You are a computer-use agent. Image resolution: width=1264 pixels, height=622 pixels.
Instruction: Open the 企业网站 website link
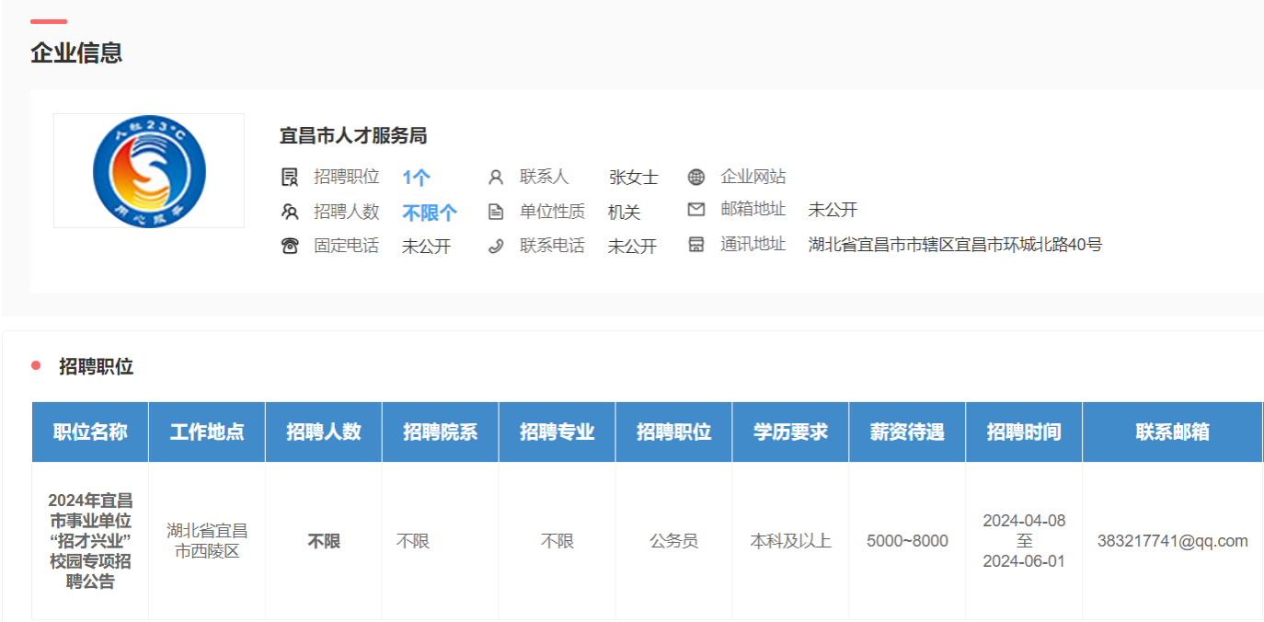(x=753, y=177)
